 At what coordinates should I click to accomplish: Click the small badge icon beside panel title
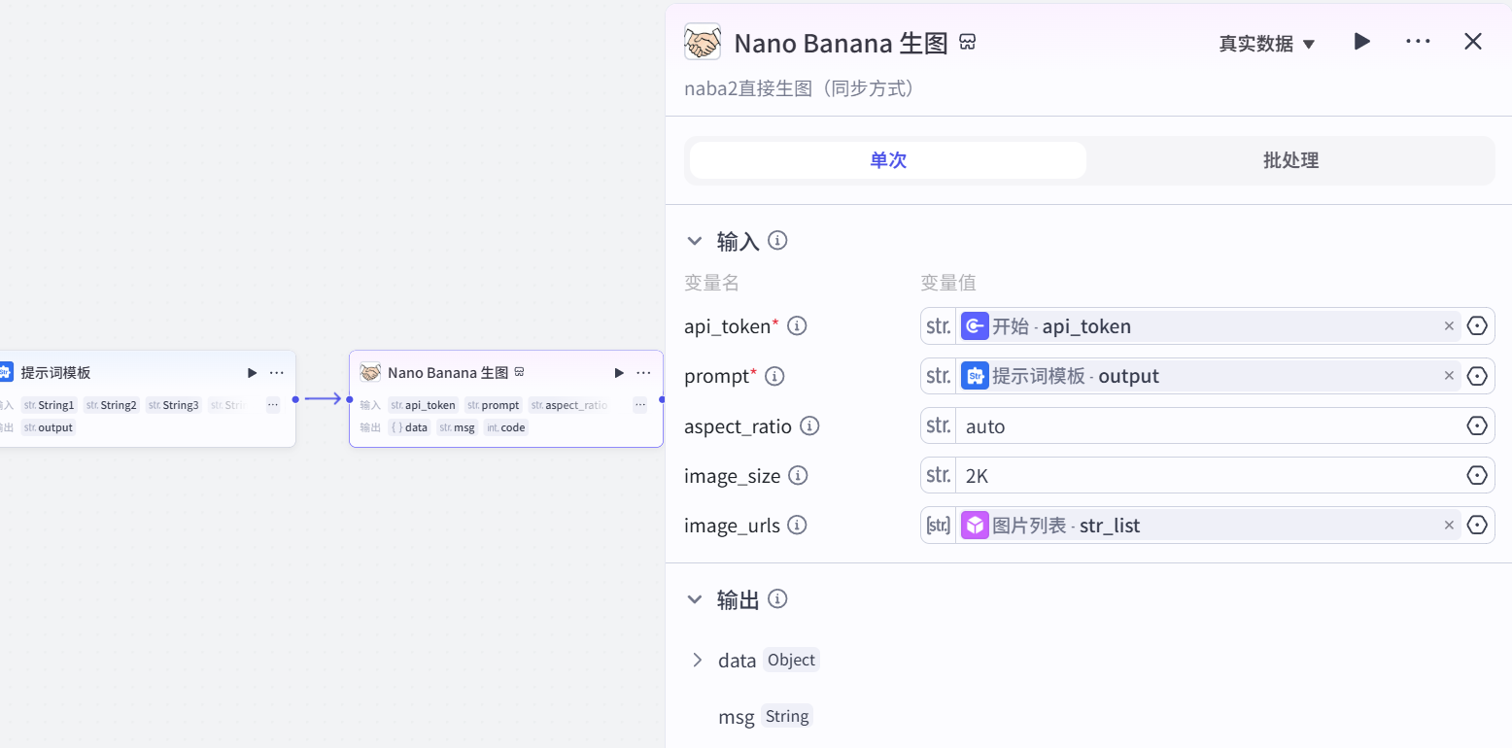(967, 42)
